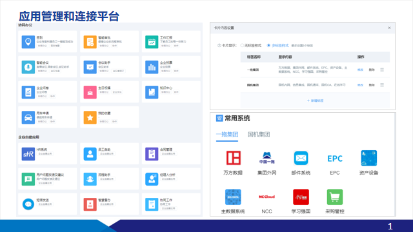Image resolution: width=413 pixels, height=232 pixels.
Task: Click the 一拖集团 label cell in the table
Action: pyautogui.click(x=253, y=70)
